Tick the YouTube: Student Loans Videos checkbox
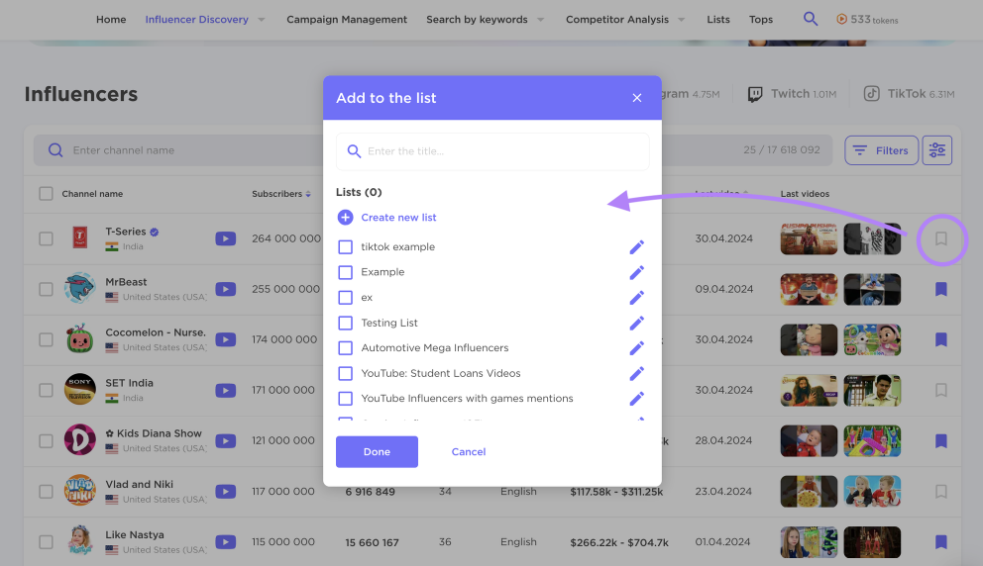 click(346, 373)
